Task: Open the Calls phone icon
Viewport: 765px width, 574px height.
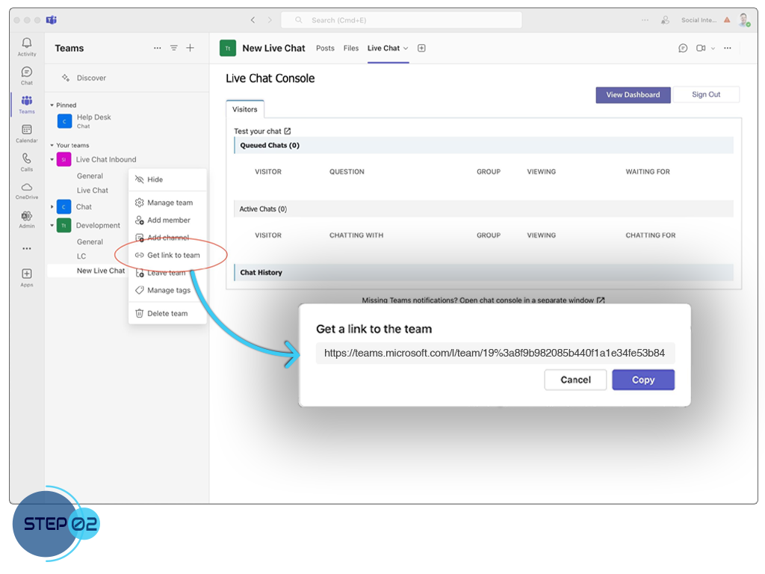Action: pyautogui.click(x=27, y=158)
